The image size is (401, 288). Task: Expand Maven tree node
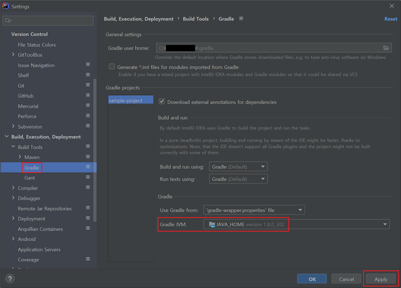20,157
